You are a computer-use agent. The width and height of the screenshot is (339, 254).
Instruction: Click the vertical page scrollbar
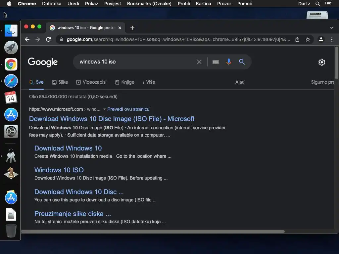pyautogui.click(x=337, y=63)
